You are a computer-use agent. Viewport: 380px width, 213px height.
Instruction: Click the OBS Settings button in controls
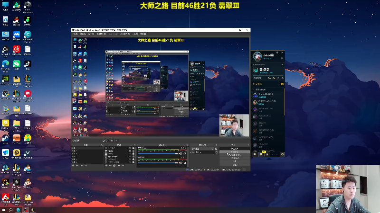[x=235, y=161]
